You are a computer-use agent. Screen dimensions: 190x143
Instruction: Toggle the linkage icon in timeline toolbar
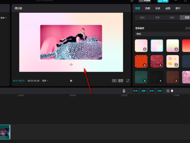tap(152, 91)
